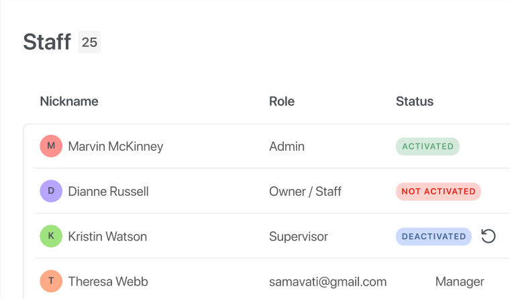Click Marvin McKinney's red M avatar
This screenshot has width=510, height=299.
pyautogui.click(x=51, y=146)
